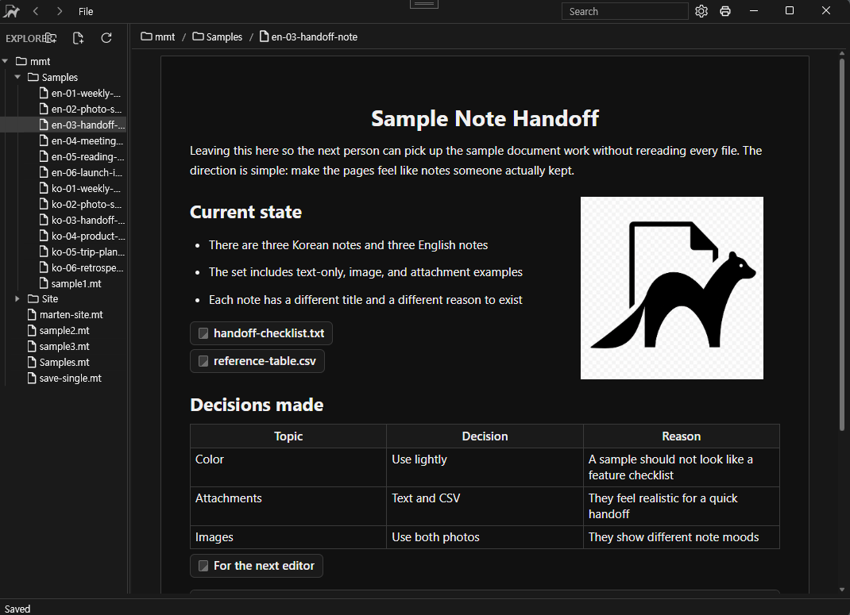Open the handoff-checklist.txt attachment
Image resolution: width=850 pixels, height=615 pixels.
point(261,333)
